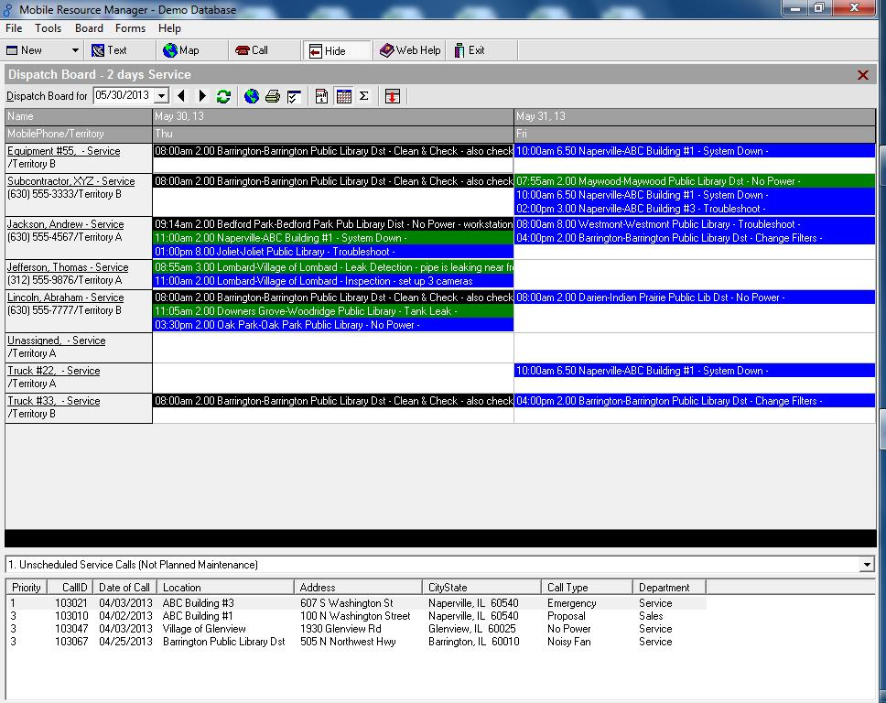Select Darien Indian Prairie No Power job
886x703 pixels.
[695, 297]
